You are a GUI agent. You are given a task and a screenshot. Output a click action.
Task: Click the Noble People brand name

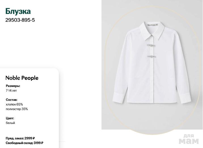point(22,78)
